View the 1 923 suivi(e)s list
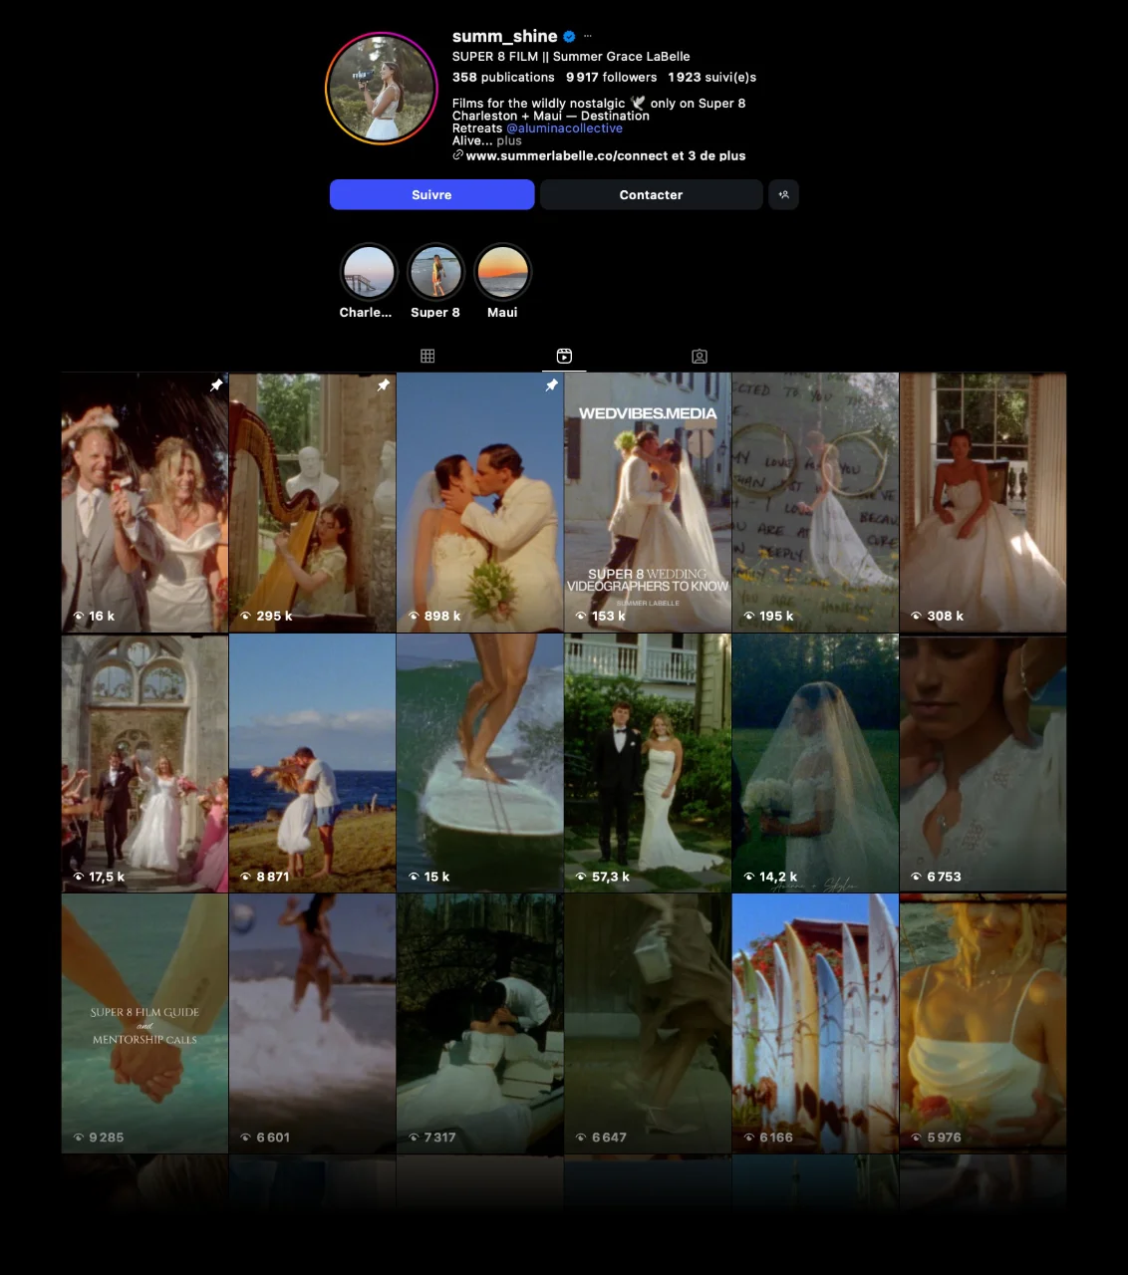 [x=711, y=78]
